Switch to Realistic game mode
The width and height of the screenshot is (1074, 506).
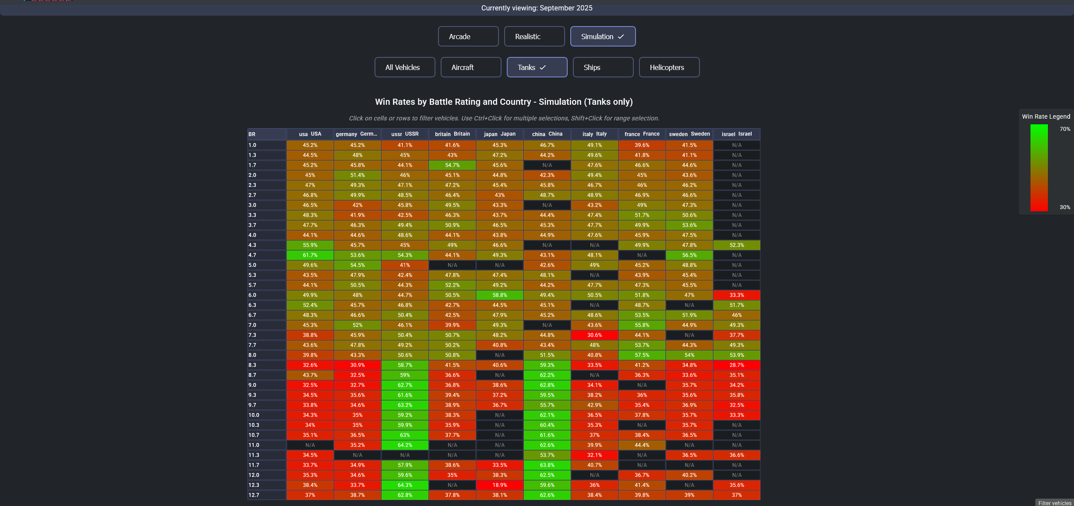click(x=534, y=37)
